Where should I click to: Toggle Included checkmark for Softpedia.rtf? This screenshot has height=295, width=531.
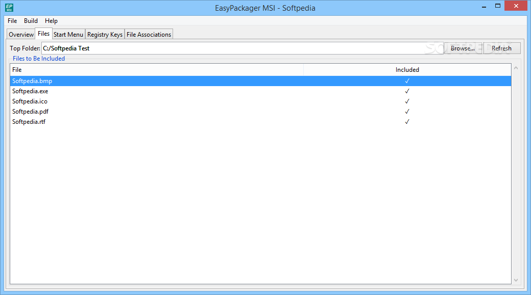point(407,122)
